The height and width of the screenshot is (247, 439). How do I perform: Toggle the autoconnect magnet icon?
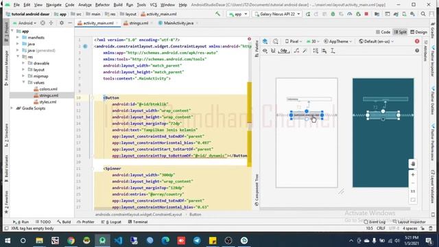tap(273, 51)
